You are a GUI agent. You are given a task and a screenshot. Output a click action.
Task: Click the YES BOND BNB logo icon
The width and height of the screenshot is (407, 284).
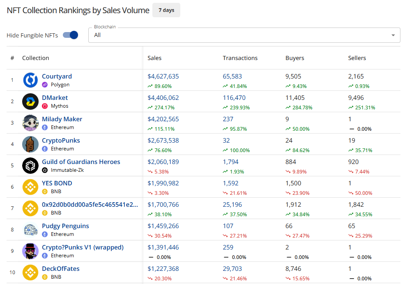click(30, 187)
